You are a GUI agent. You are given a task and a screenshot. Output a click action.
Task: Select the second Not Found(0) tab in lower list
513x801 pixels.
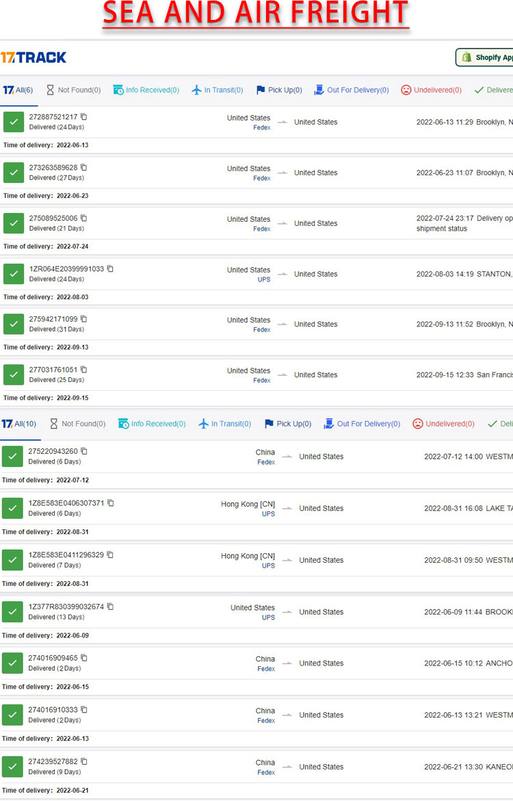pyautogui.click(x=77, y=424)
